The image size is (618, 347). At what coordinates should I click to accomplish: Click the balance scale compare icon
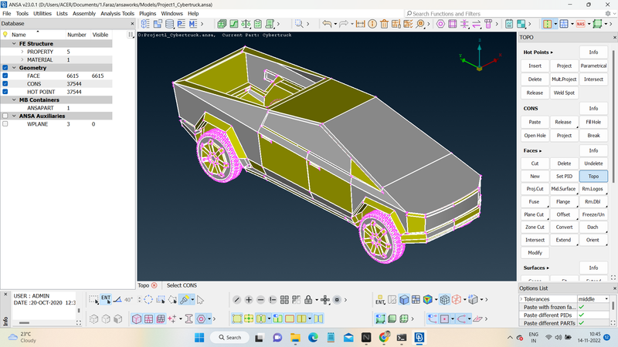(246, 24)
